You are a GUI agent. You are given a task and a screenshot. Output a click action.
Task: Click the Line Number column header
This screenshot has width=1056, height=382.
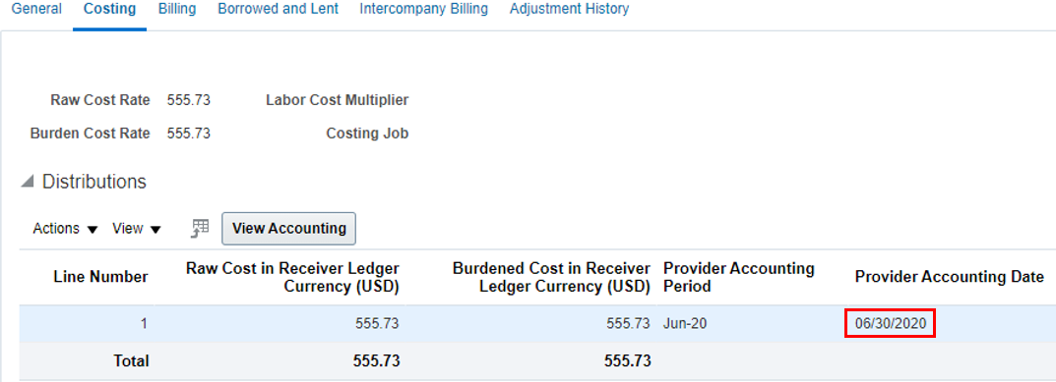[x=100, y=277]
